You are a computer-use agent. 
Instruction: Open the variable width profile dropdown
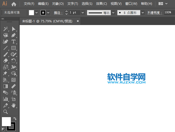113,13
